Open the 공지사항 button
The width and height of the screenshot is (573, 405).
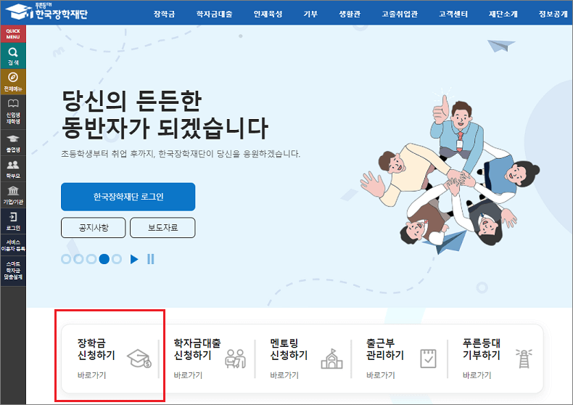pyautogui.click(x=93, y=228)
